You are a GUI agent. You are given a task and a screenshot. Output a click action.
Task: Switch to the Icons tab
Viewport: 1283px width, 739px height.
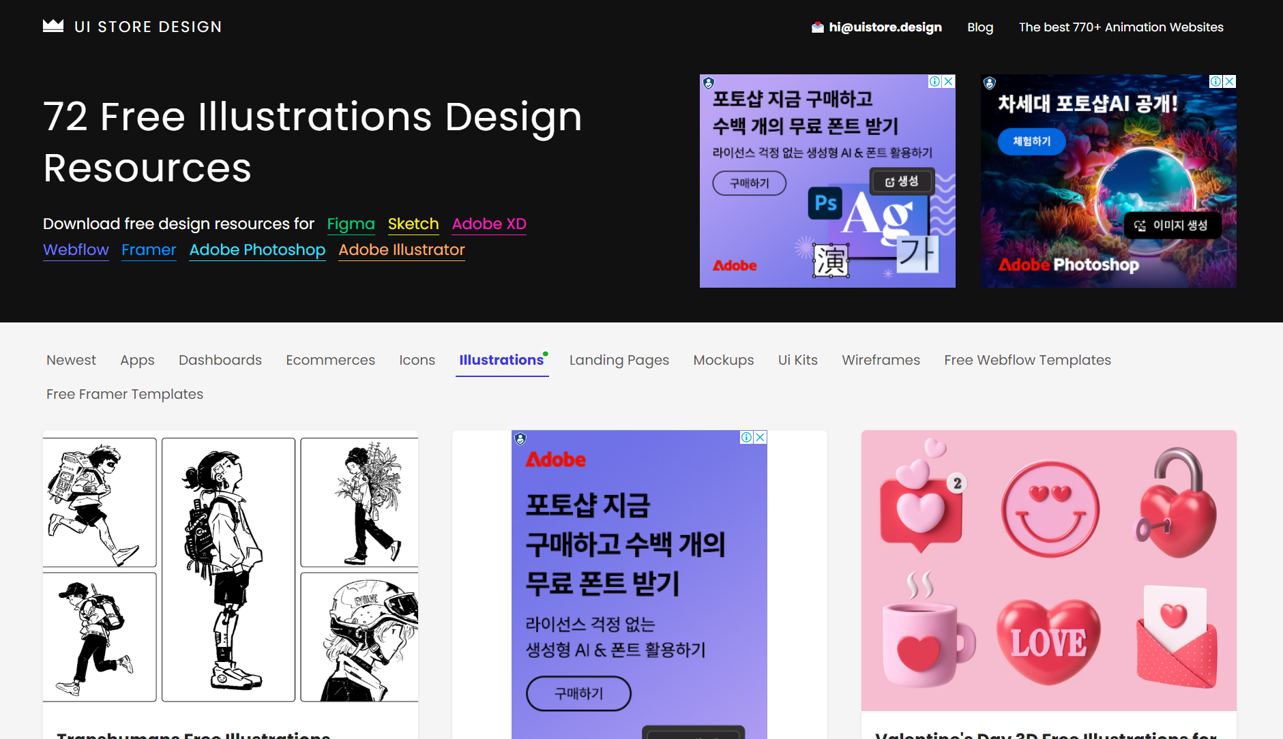417,360
